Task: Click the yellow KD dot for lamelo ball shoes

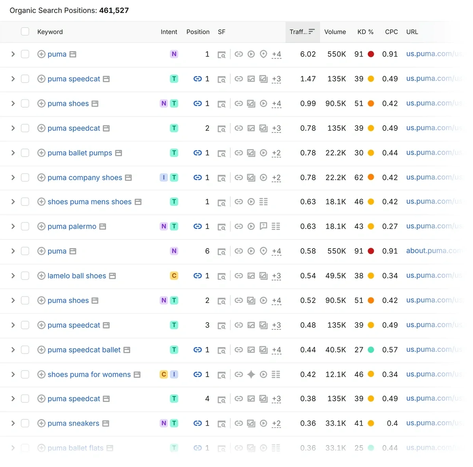Action: click(371, 276)
